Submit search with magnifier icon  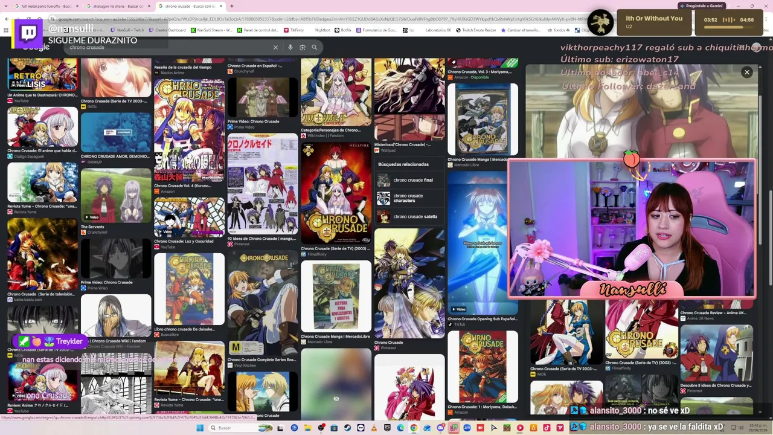pyautogui.click(x=314, y=47)
